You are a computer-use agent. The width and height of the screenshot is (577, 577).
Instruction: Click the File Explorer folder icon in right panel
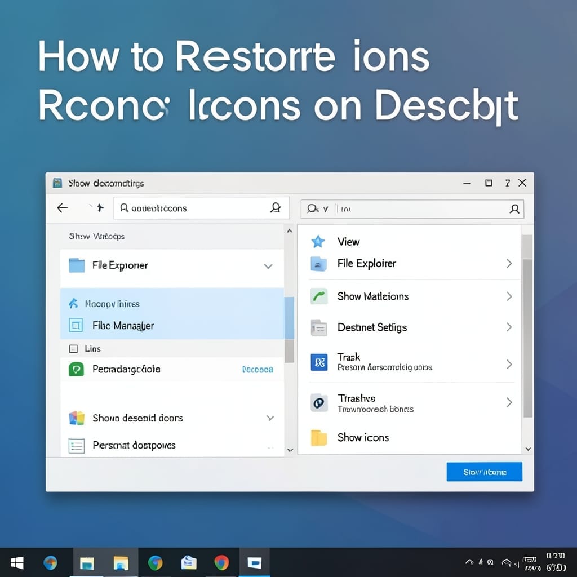[x=318, y=264]
